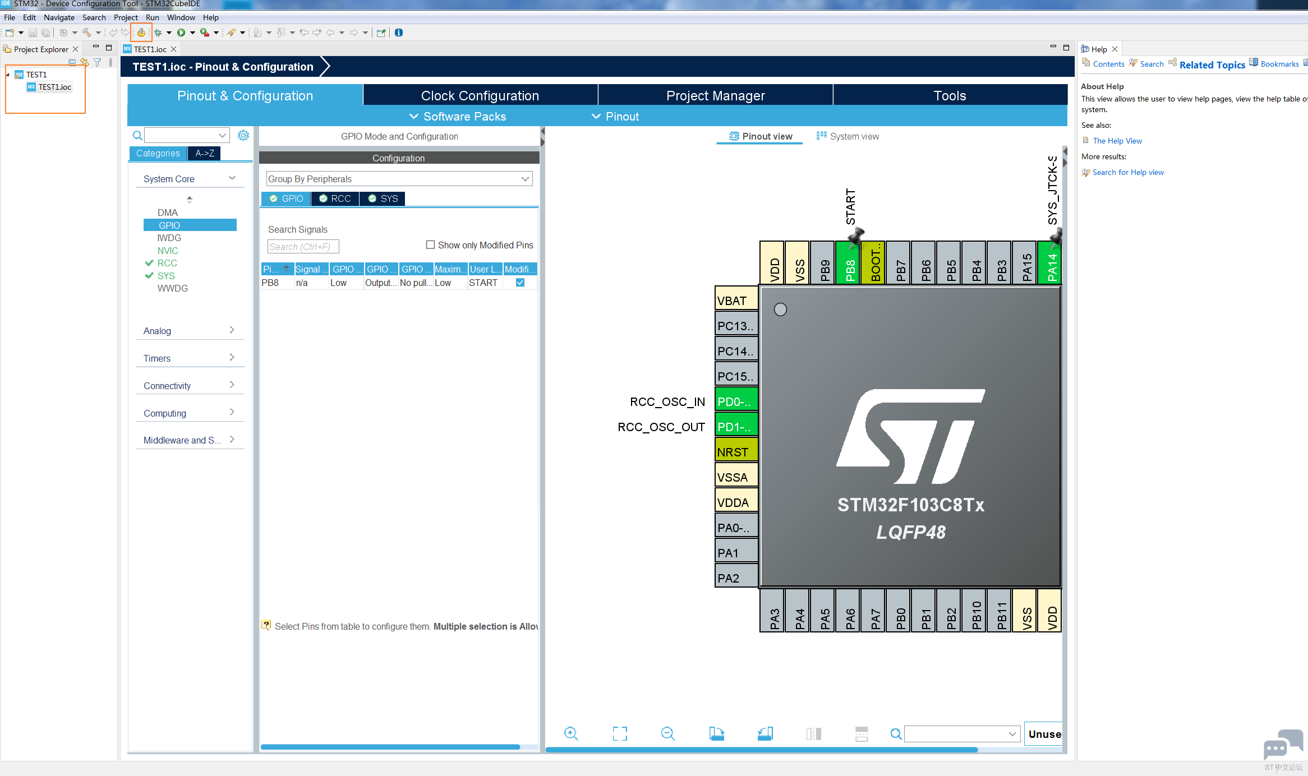The height and width of the screenshot is (776, 1308).
Task: Click the settings gear beside category search
Action: pos(243,135)
